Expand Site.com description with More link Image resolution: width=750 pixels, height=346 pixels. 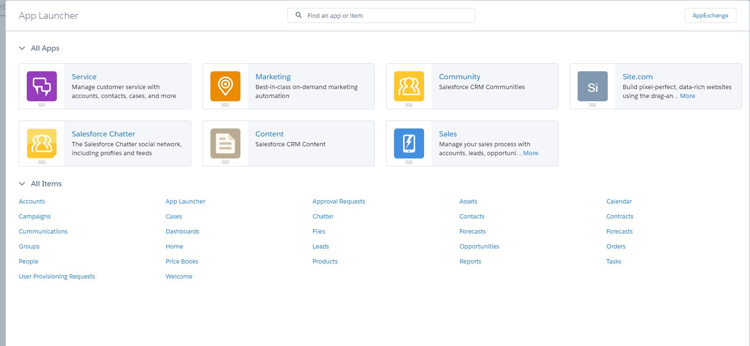click(x=687, y=96)
